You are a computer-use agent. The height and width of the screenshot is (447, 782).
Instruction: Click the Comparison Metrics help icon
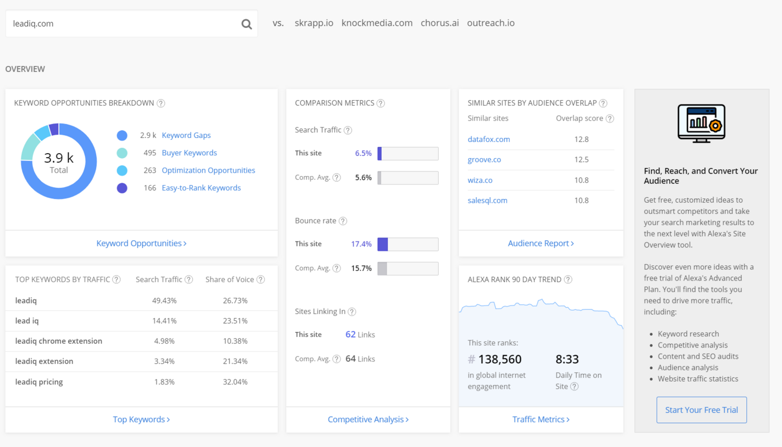coord(381,103)
